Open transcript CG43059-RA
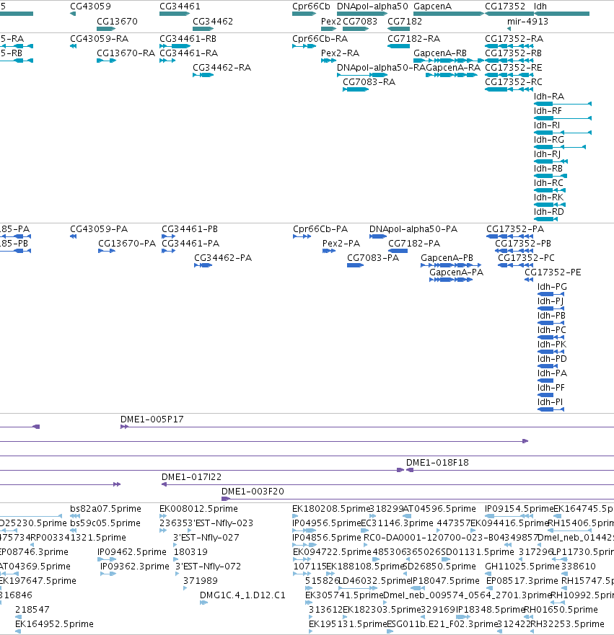The width and height of the screenshot is (614, 635). point(100,39)
